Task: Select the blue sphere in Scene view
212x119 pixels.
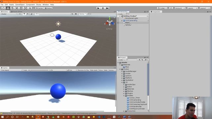Action: click(x=58, y=37)
